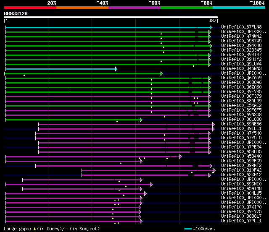Image resolution: width=269 pixels, height=232 pixels.
Task: Open the UniRef100_Q0D8A6 hit label
Action: click(241, 83)
